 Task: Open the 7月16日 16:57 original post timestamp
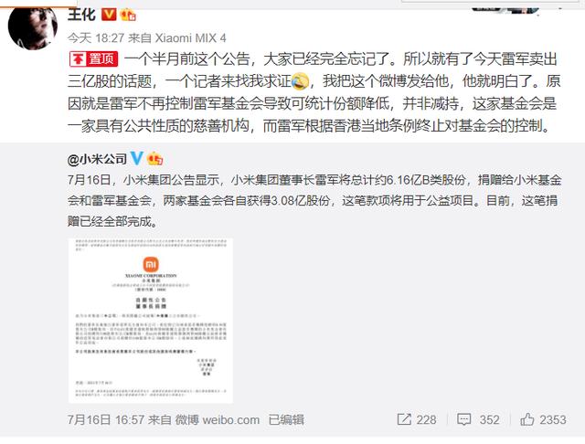click(x=106, y=419)
